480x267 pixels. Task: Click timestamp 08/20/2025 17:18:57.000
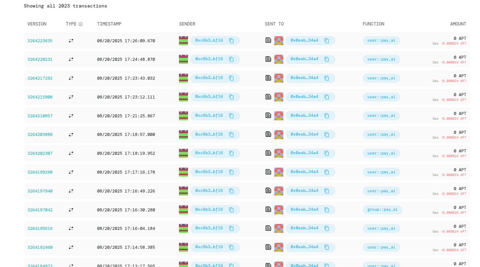[x=126, y=134]
